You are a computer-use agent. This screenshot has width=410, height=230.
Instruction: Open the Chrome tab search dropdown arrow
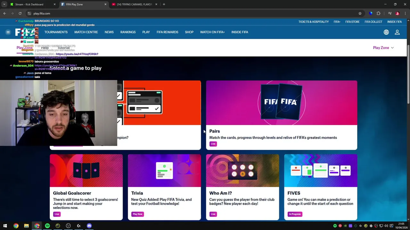[x=4, y=4]
